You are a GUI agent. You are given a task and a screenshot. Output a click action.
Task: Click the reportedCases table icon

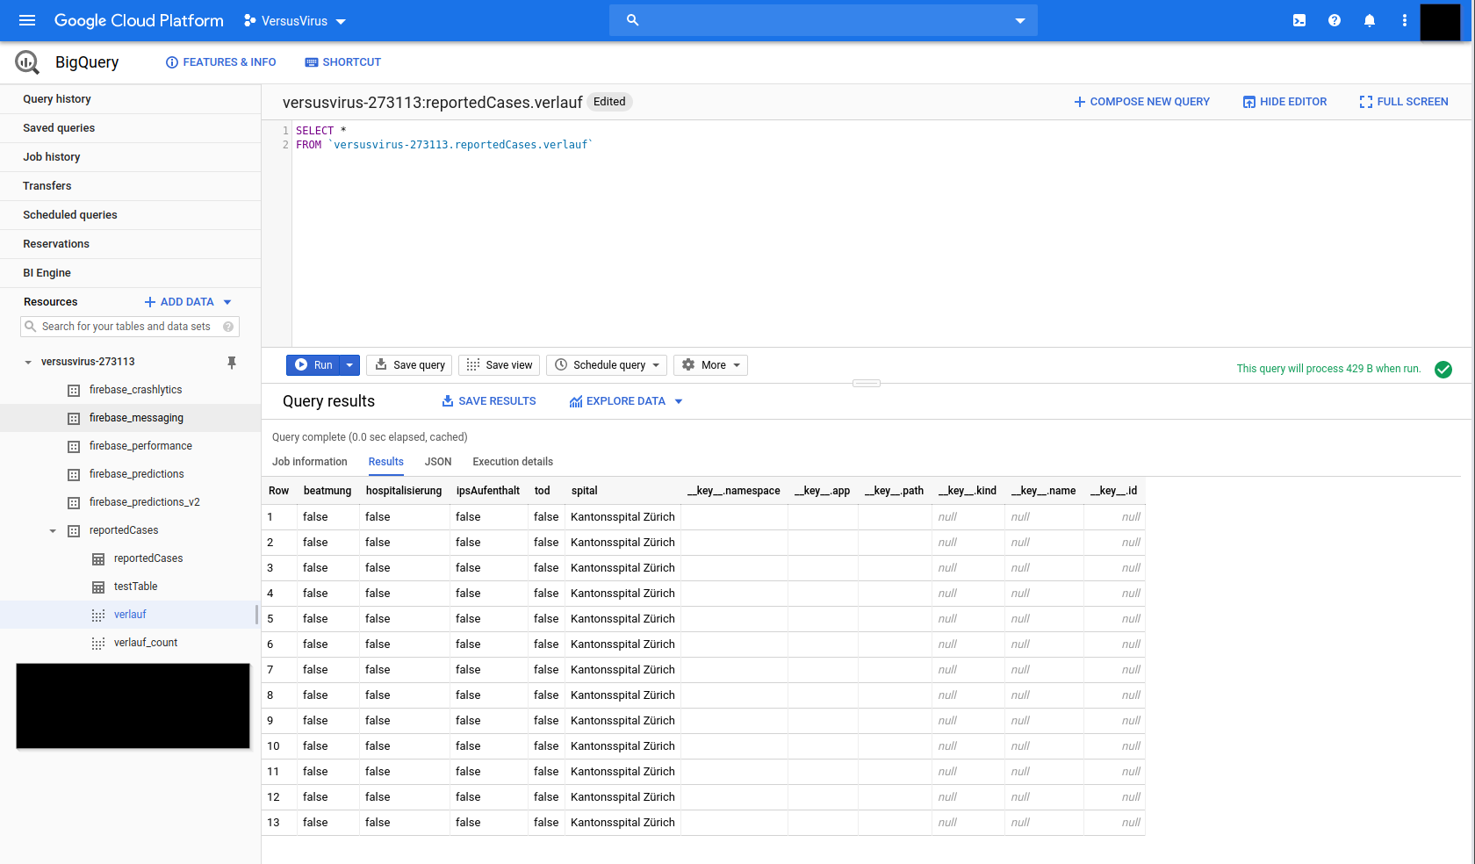(98, 558)
